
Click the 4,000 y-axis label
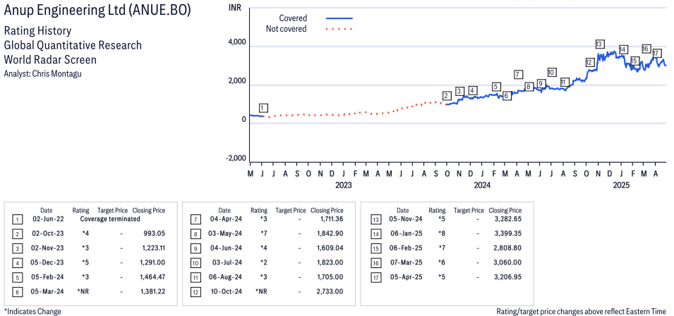coord(236,42)
